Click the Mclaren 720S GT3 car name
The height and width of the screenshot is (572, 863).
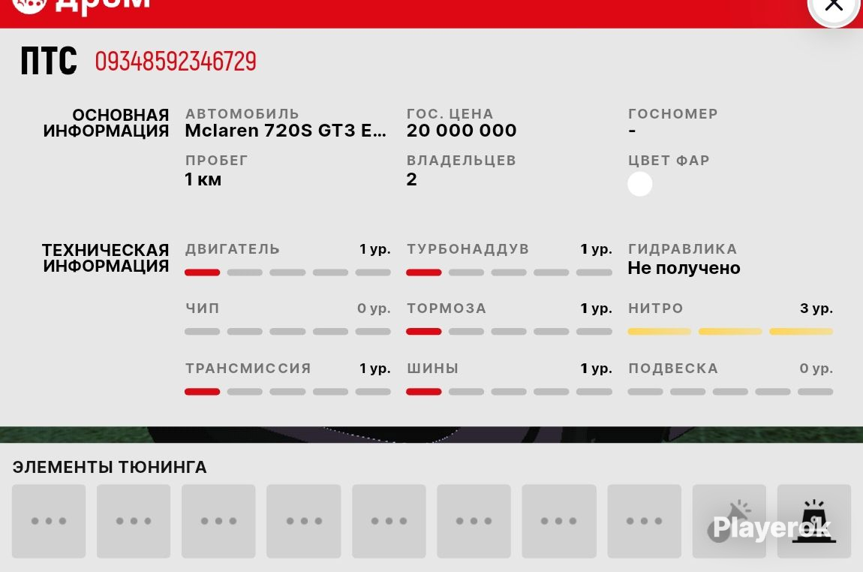click(285, 131)
